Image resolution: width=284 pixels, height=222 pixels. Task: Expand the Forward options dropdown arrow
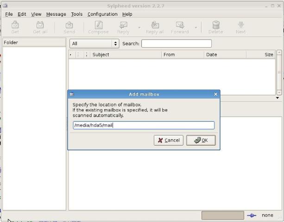(196, 27)
